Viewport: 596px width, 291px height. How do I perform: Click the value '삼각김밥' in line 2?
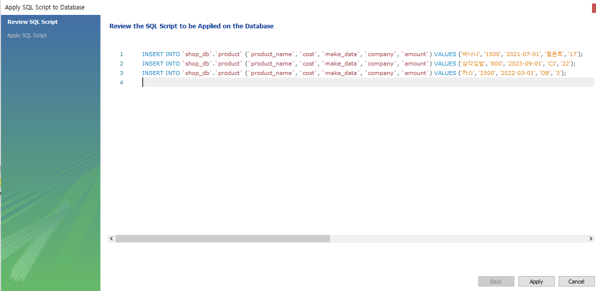473,64
